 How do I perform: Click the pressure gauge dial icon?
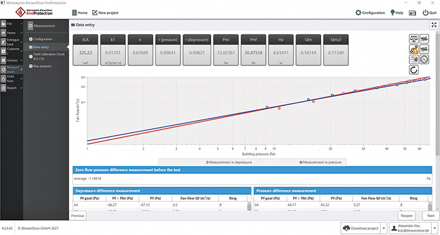coord(424,60)
